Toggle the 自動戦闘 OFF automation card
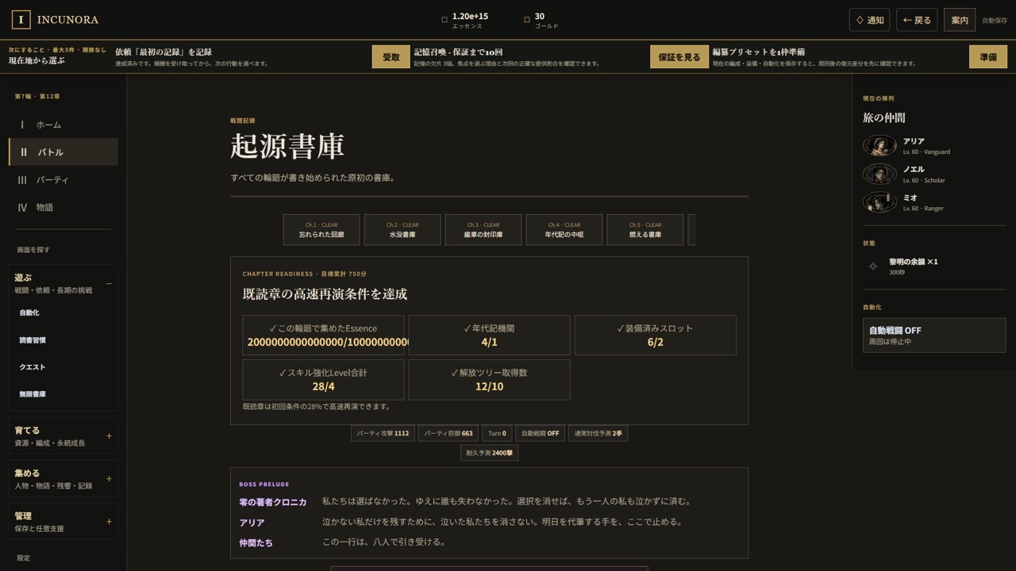This screenshot has height=571, width=1016. [934, 335]
